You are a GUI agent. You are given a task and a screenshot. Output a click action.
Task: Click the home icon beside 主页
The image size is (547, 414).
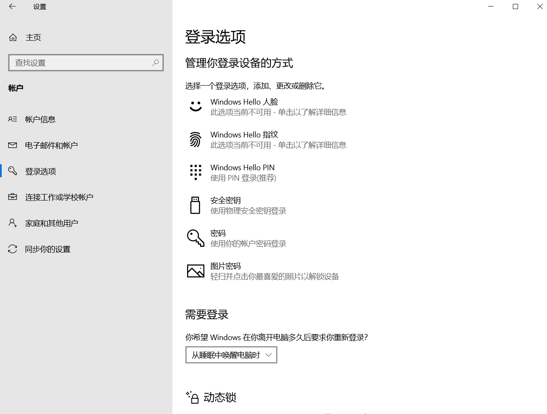[x=13, y=38]
